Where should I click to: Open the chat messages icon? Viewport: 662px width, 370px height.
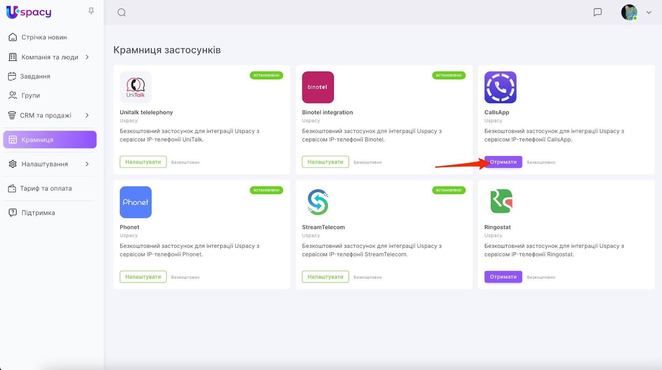coord(597,12)
